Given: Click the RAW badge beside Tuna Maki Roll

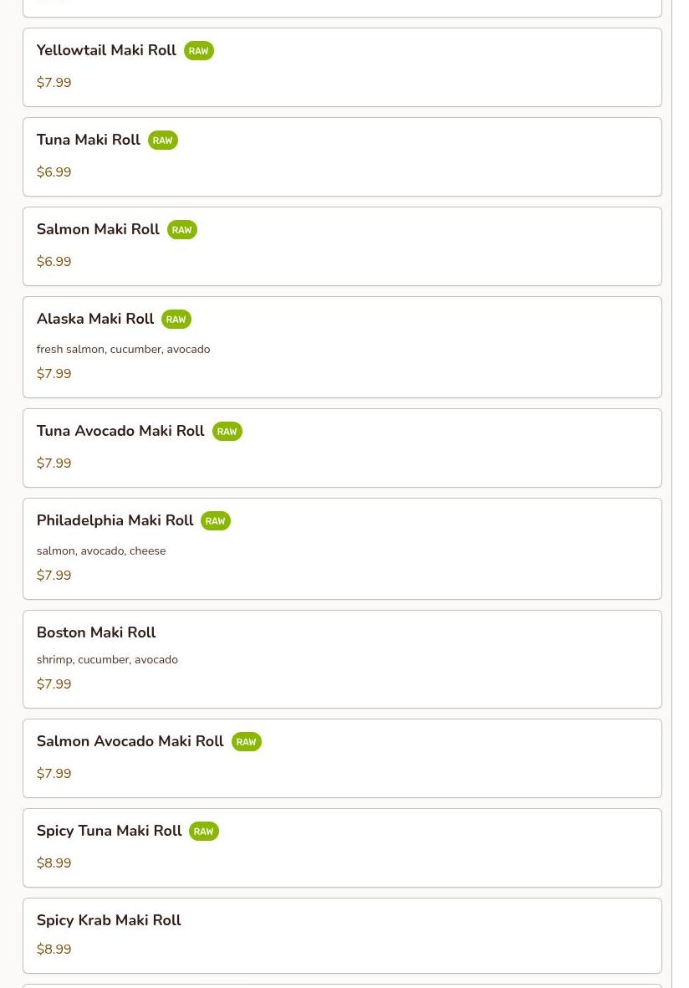Looking at the screenshot, I should point(162,141).
